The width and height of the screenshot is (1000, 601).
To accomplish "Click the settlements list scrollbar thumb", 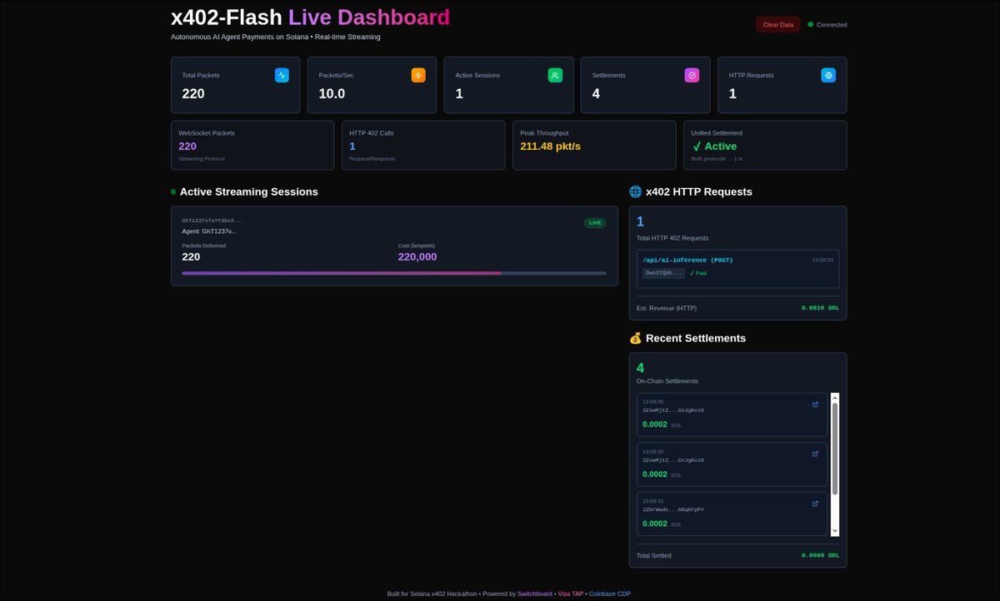I will (835, 448).
